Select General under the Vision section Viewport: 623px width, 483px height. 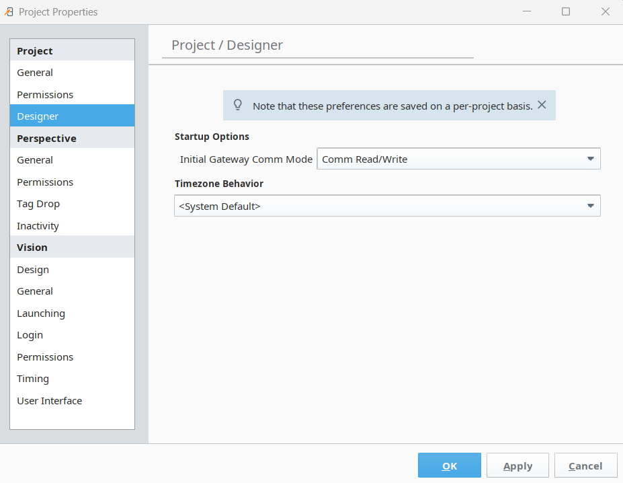click(x=35, y=291)
